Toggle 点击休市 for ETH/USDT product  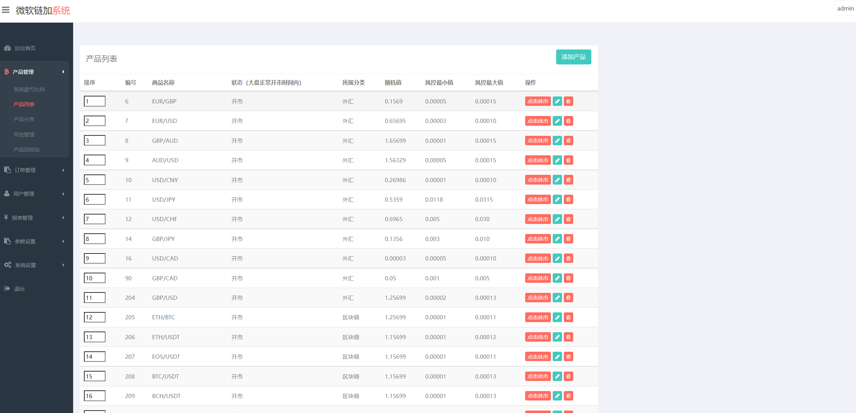pyautogui.click(x=538, y=337)
